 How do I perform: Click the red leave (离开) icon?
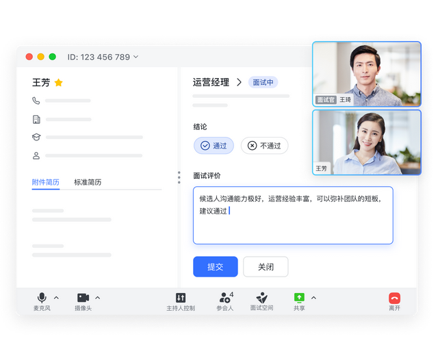[394, 298]
